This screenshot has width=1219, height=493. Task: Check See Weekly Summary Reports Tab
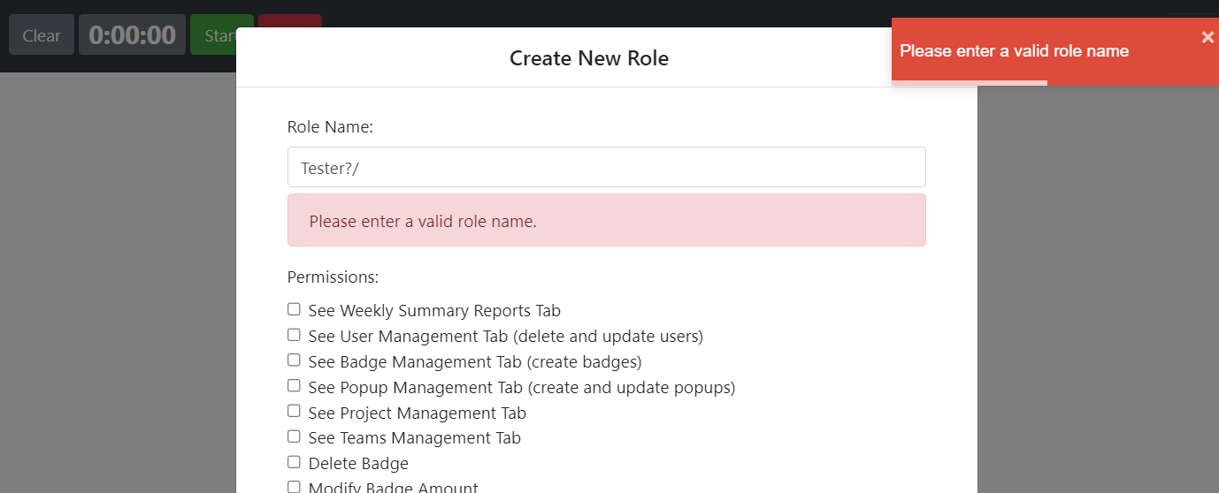click(294, 309)
